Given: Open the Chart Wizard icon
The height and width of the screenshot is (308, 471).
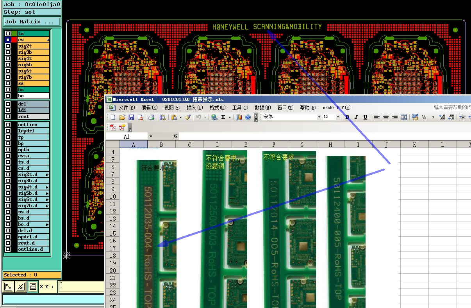Looking at the screenshot, I should click(x=239, y=117).
